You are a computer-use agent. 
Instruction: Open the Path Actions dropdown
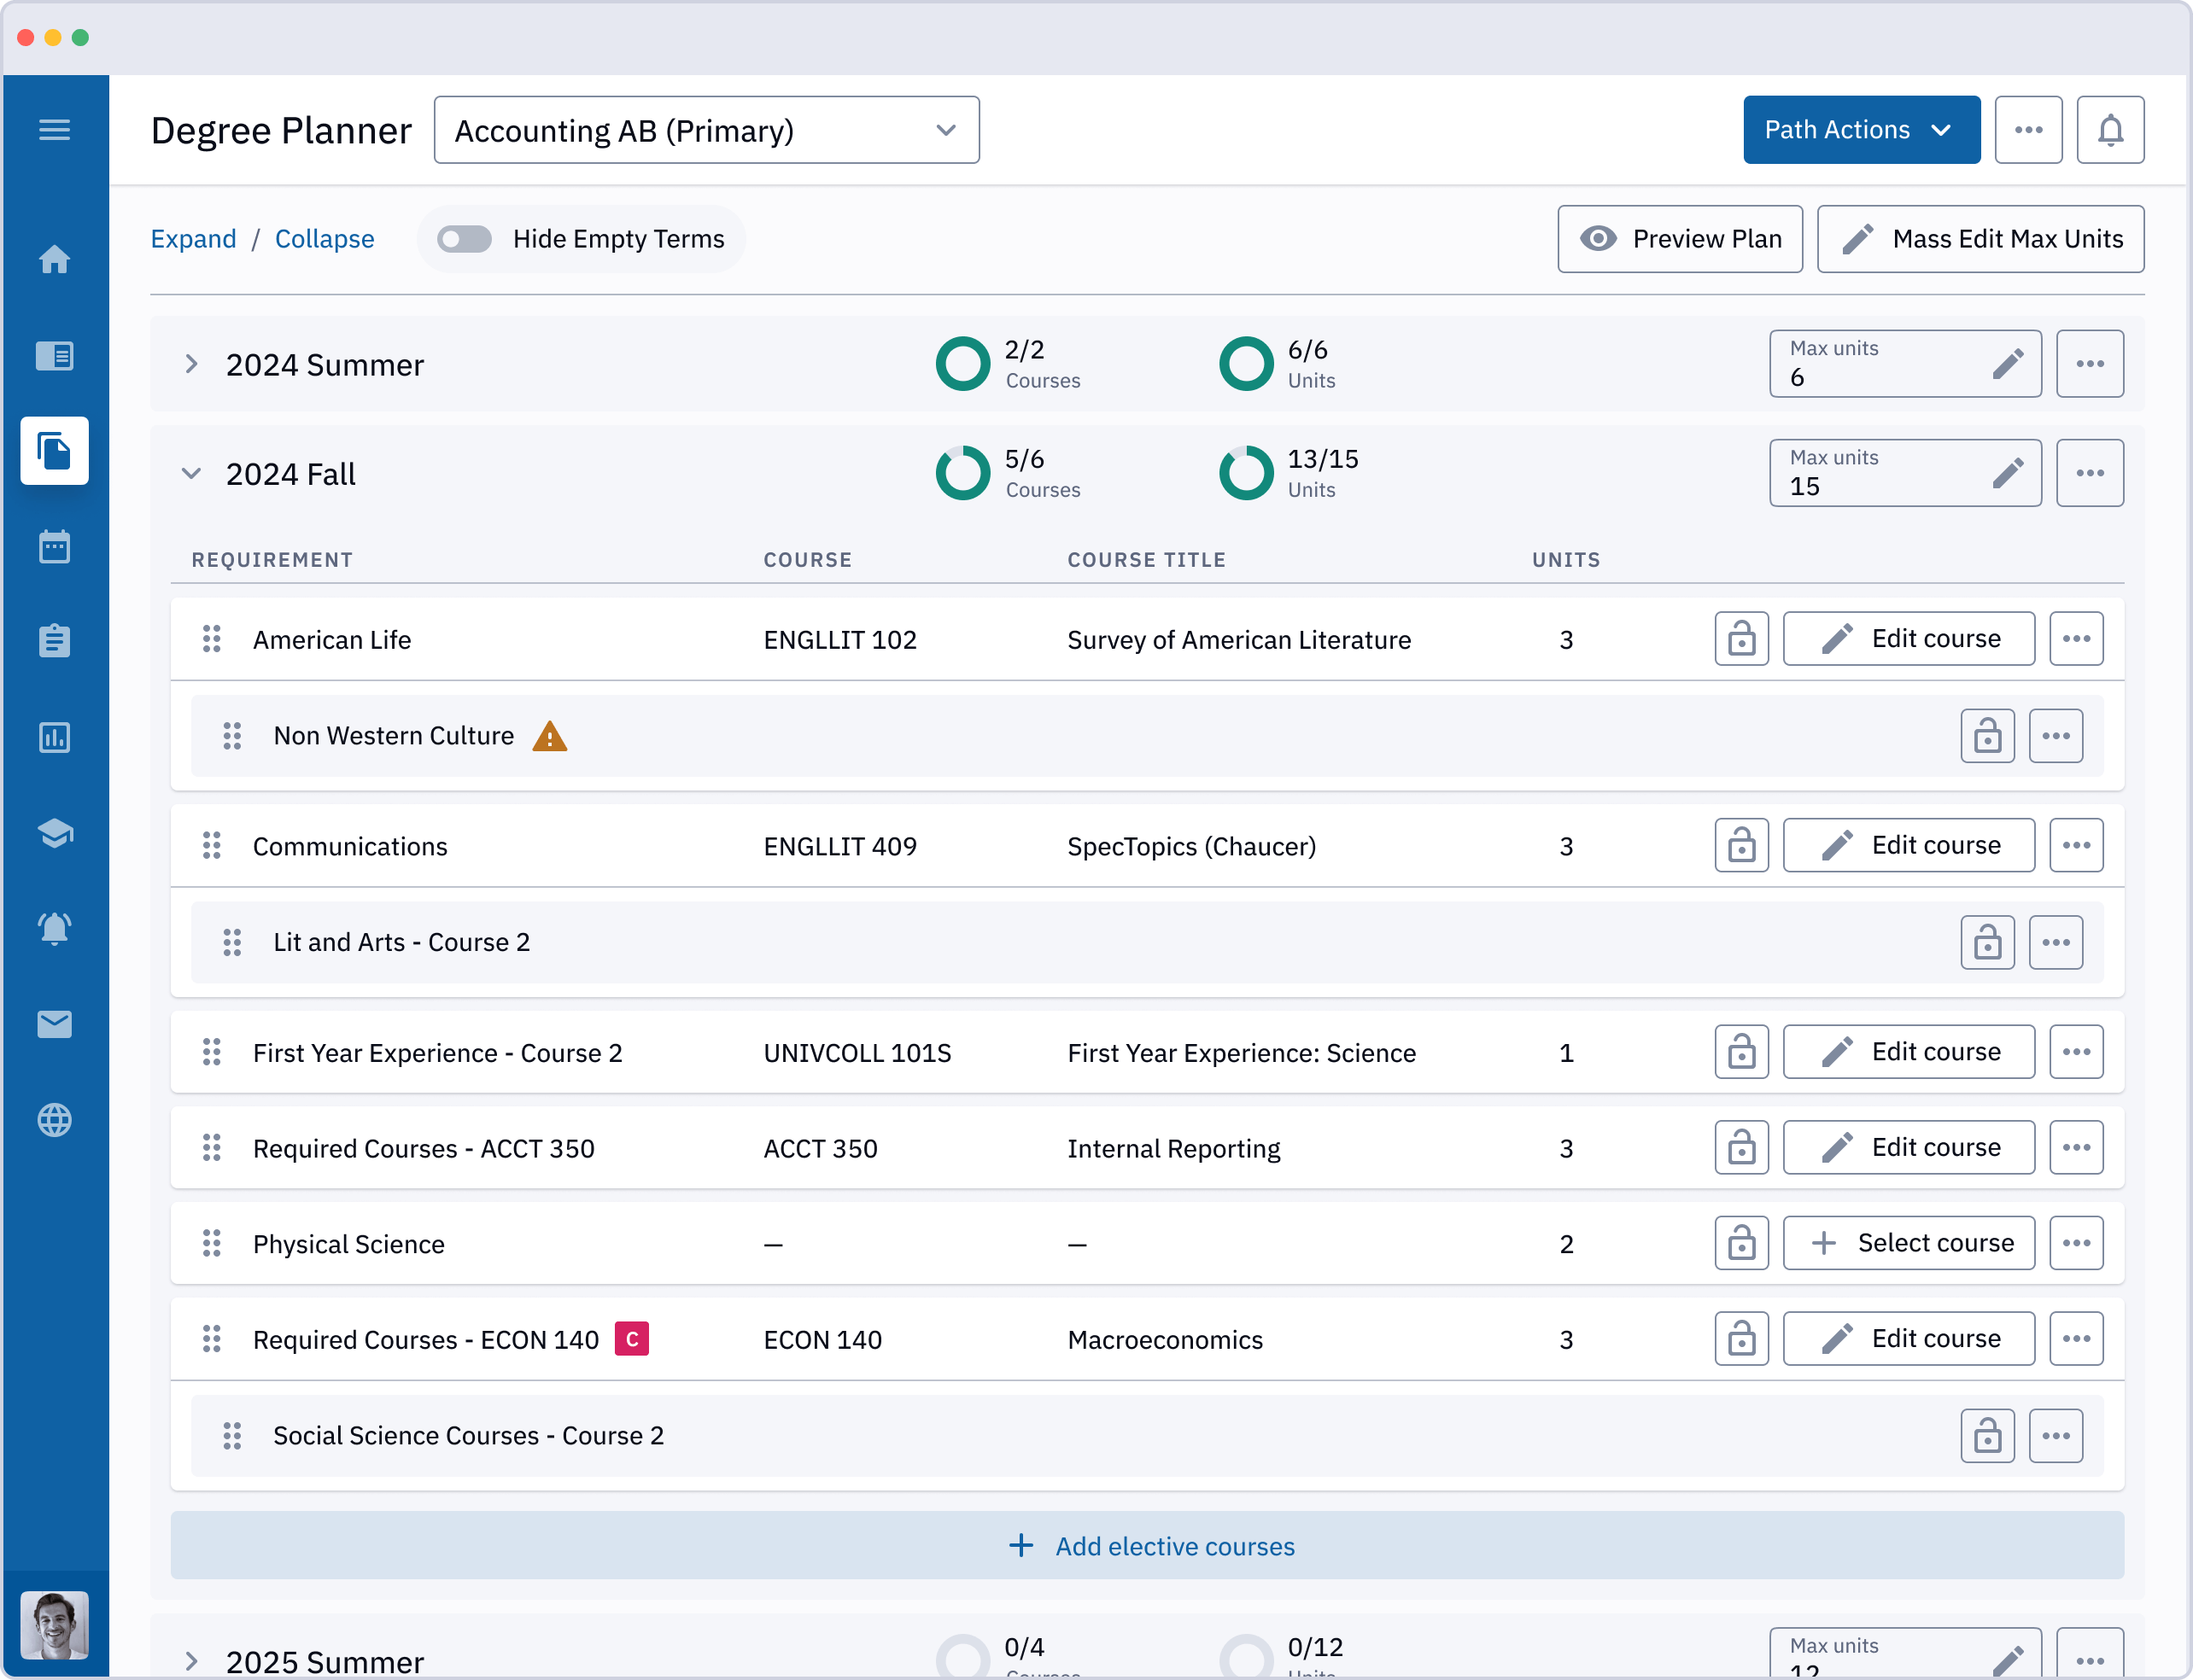tap(1861, 130)
